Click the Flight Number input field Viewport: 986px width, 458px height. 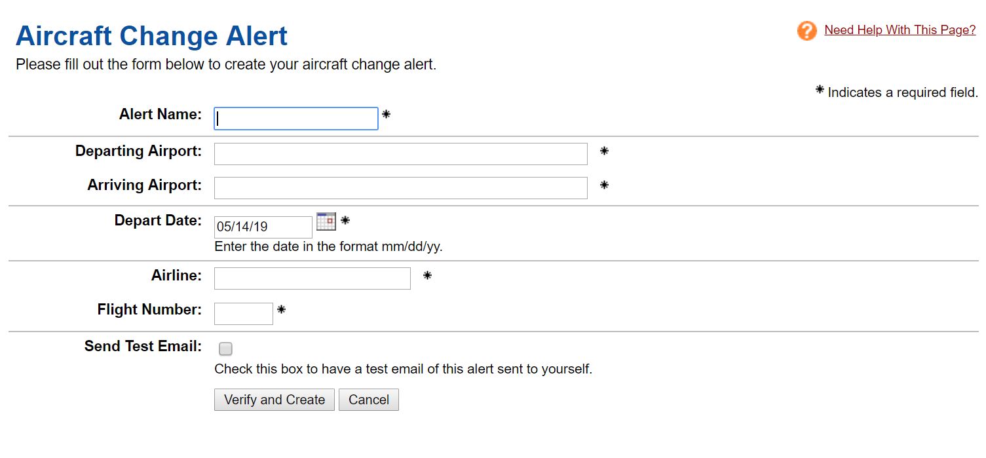point(242,313)
